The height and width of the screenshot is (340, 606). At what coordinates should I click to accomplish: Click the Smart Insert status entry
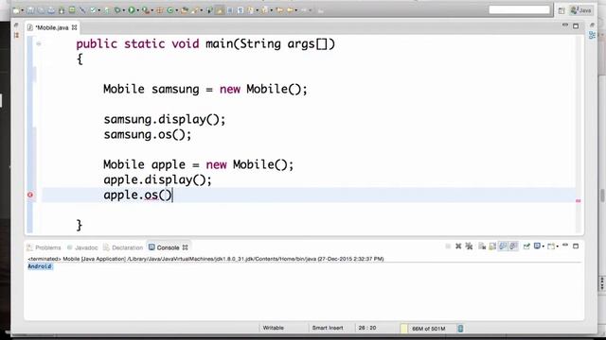328,328
